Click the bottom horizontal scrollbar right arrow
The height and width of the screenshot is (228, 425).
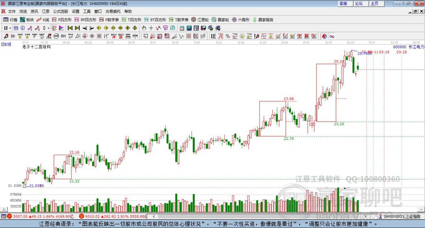coord(365,216)
